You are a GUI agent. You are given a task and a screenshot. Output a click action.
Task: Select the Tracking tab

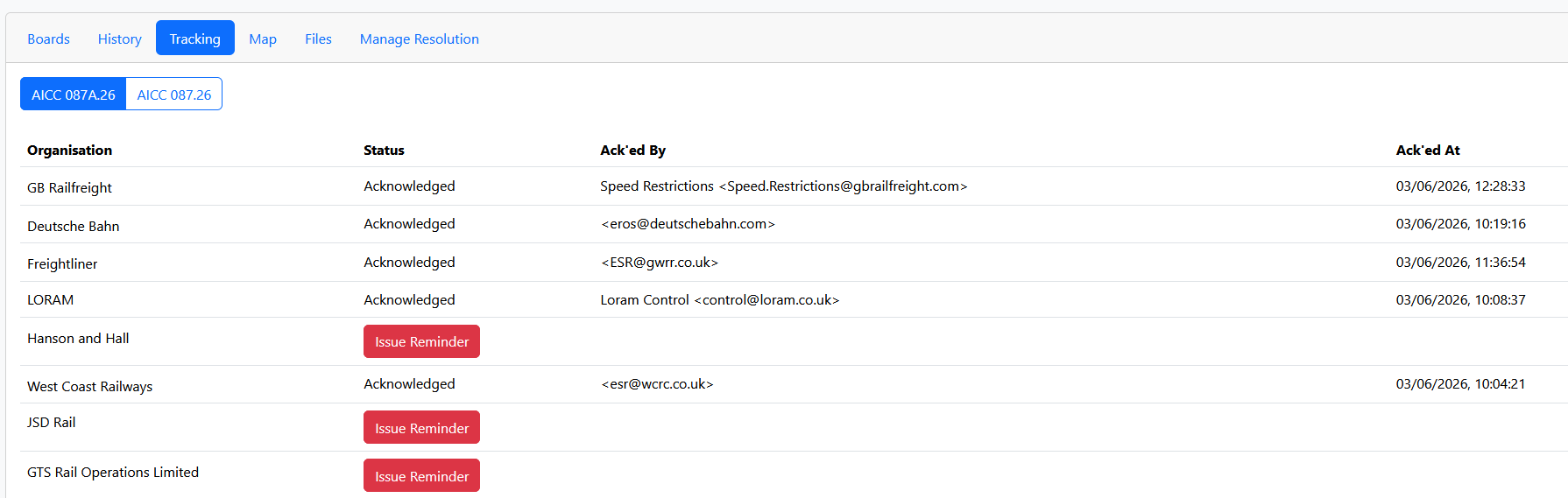click(x=195, y=39)
